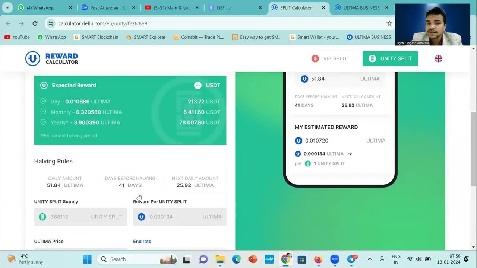The image size is (477, 268).
Task: Open Zoom from taskbar
Action: click(x=335, y=259)
